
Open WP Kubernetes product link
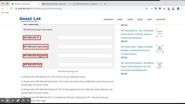click(137, 50)
